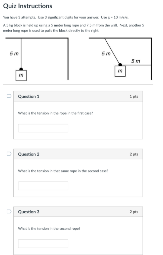Viewport: 163px width, 255px height.
Task: Flag Question 2 for review
Action: point(9,154)
